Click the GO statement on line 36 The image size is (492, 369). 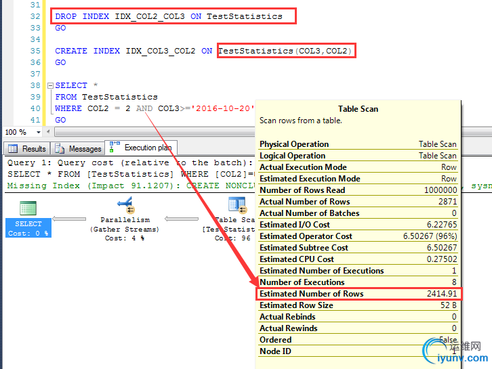point(60,62)
